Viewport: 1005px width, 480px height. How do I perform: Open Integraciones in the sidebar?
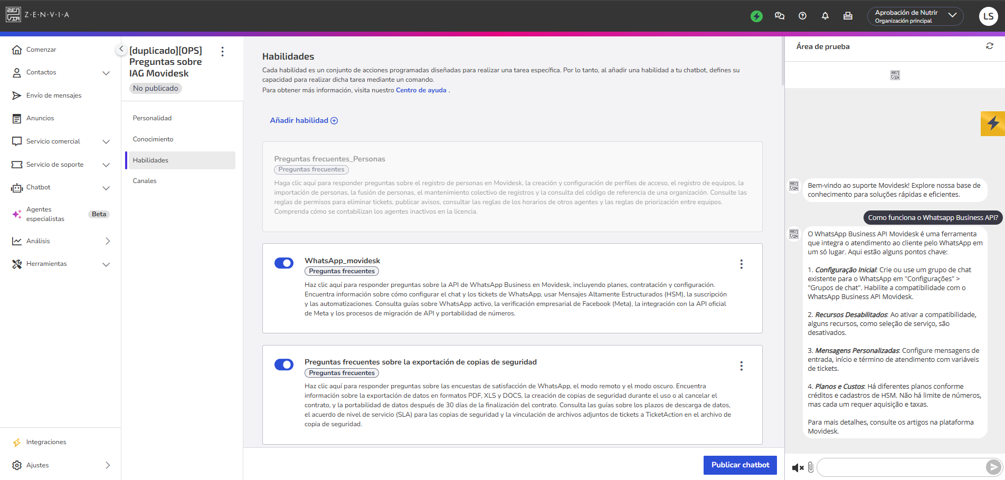pos(46,442)
